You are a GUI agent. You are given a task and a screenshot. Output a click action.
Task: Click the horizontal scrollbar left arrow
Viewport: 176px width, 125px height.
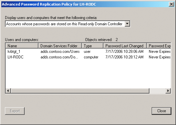[x=8, y=91]
